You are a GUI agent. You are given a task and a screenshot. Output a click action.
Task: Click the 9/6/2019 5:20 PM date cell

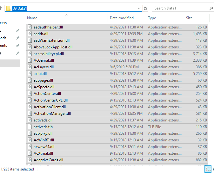[124, 67]
